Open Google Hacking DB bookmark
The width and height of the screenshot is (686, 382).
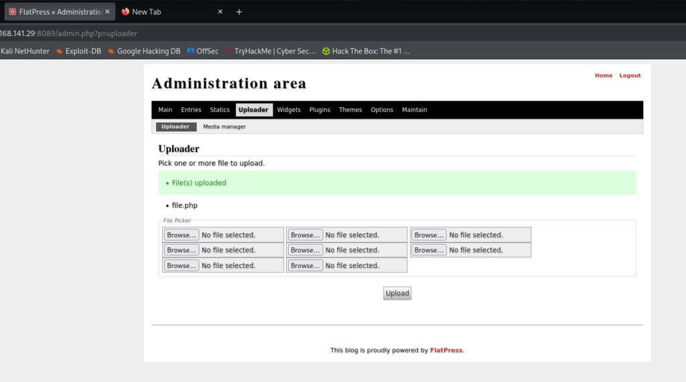(x=148, y=51)
